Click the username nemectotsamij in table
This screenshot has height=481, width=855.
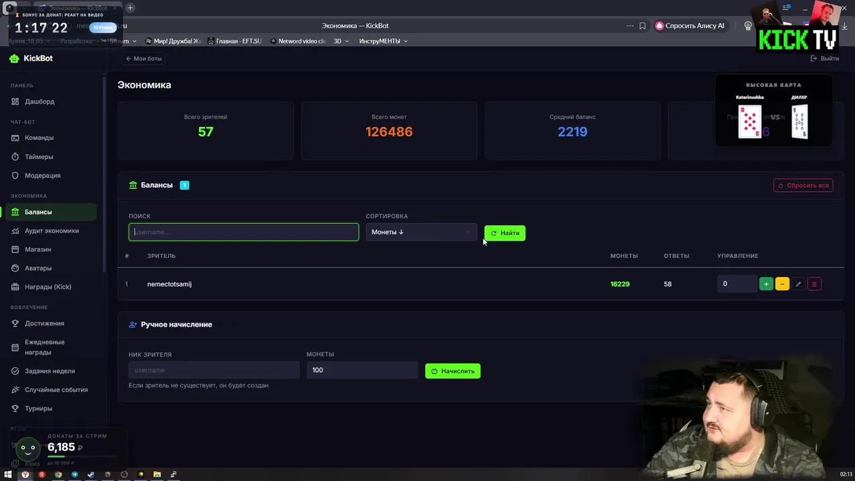pyautogui.click(x=169, y=284)
